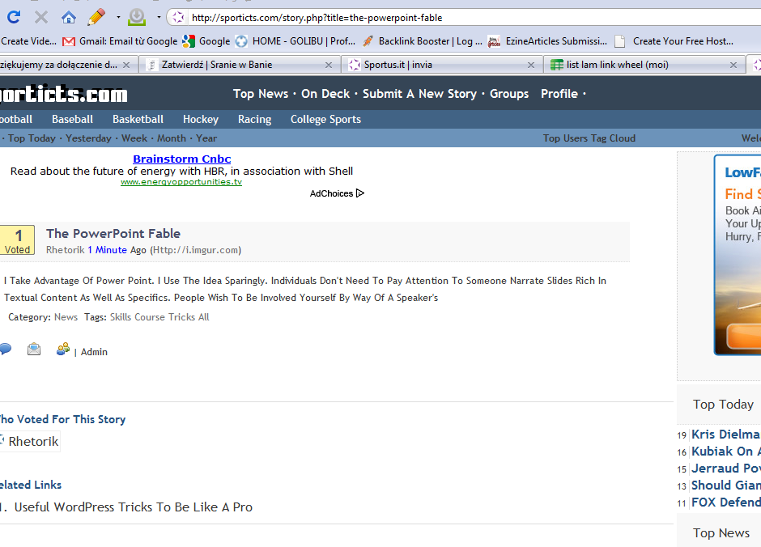The image size is (761, 547).
Task: Open the Kris Dielma... top story
Action: point(725,434)
